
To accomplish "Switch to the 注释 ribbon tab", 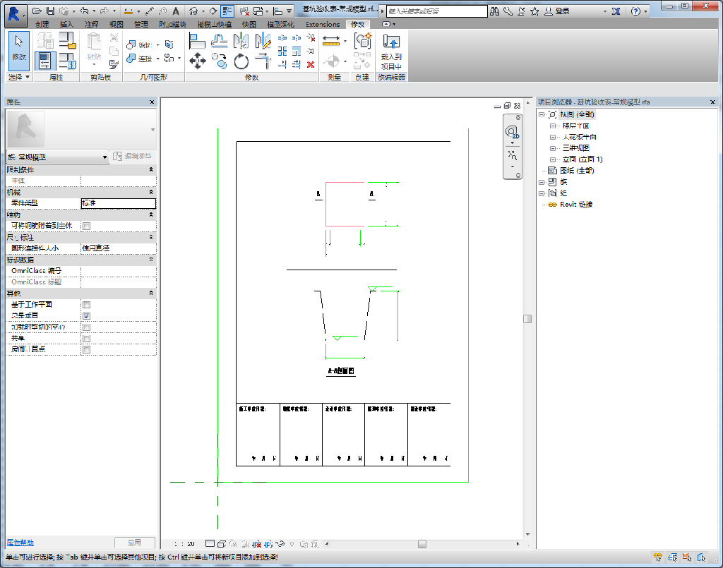I will (x=91, y=25).
